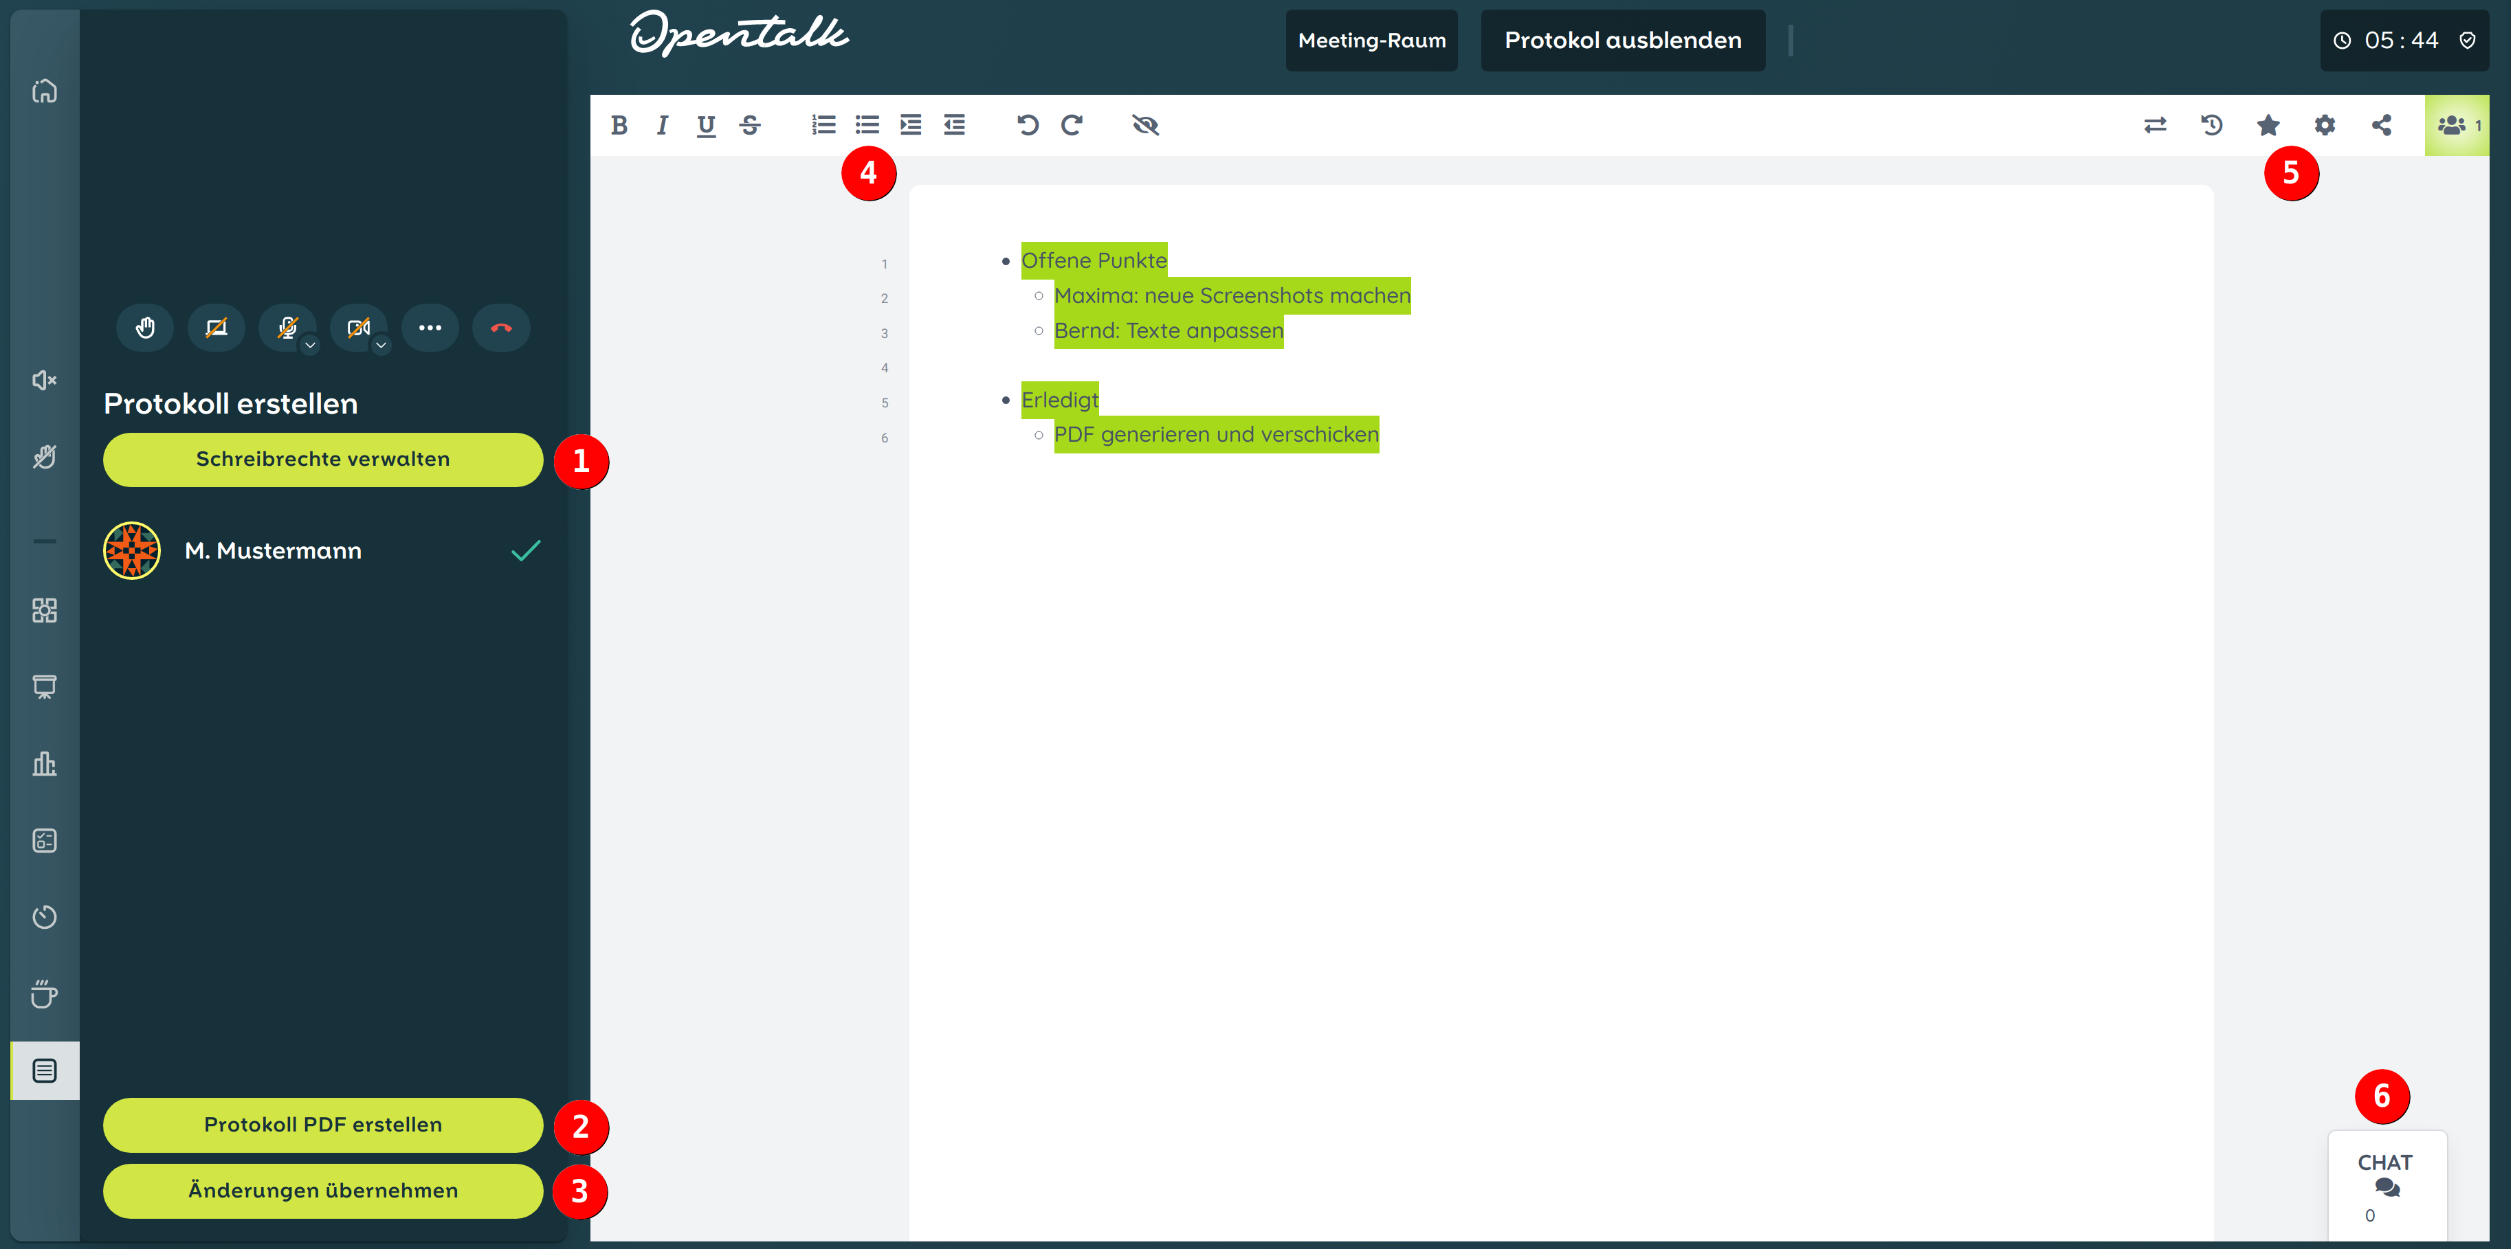Viewport: 2513px width, 1249px height.
Task: Open the timer feature in the sidebar
Action: pos(44,916)
